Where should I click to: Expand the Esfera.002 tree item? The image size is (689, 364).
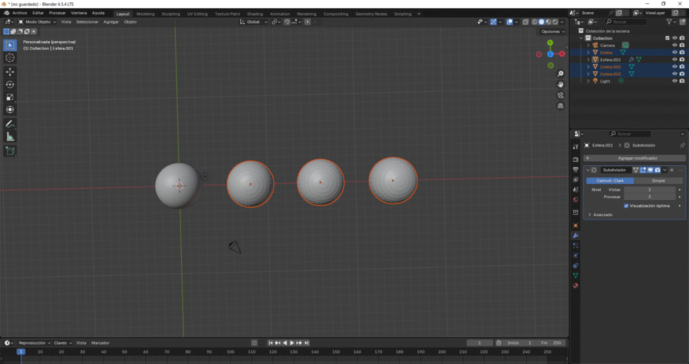pos(588,67)
